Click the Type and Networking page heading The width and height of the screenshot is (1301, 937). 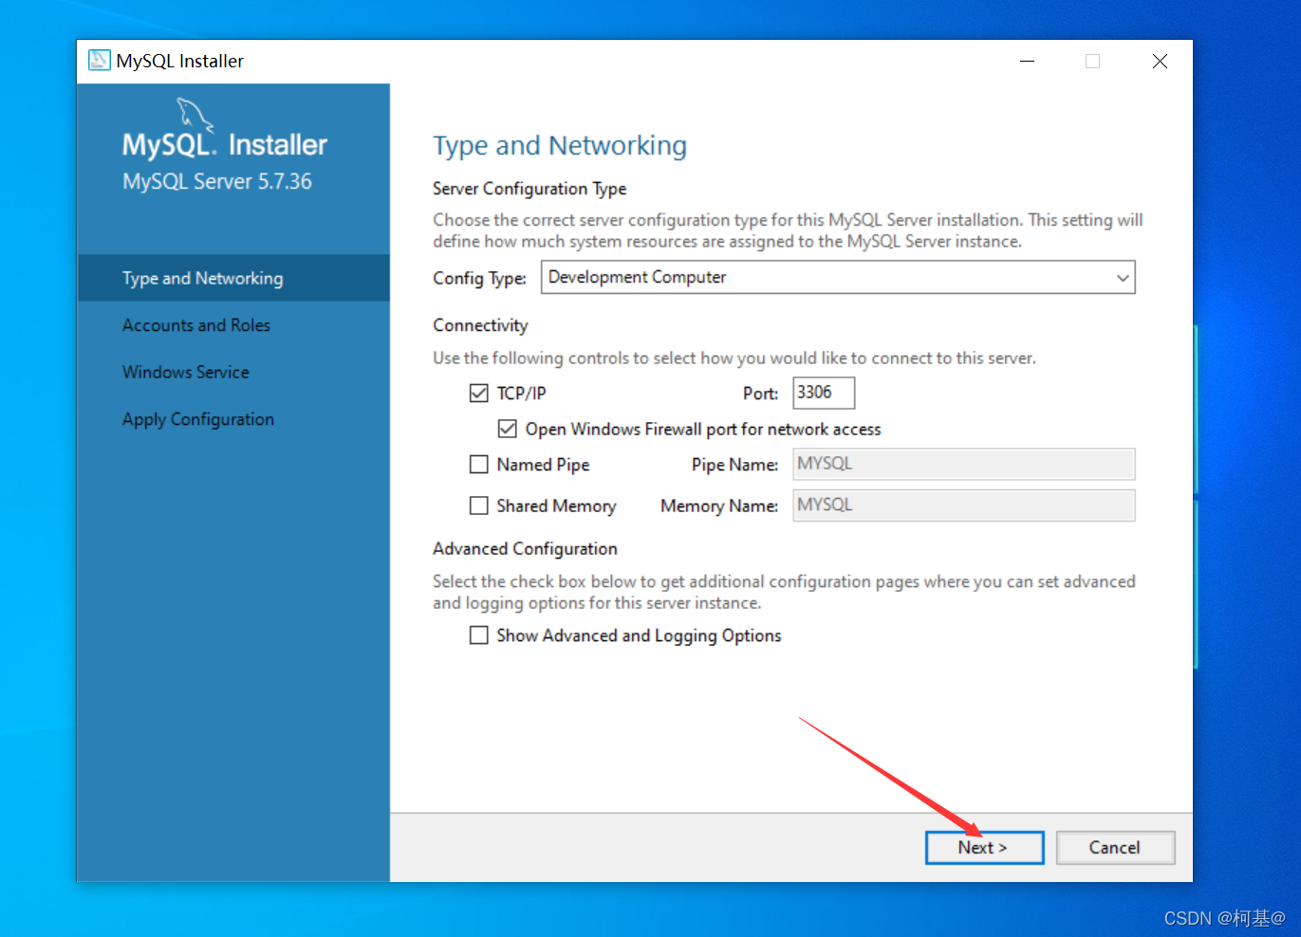(560, 146)
